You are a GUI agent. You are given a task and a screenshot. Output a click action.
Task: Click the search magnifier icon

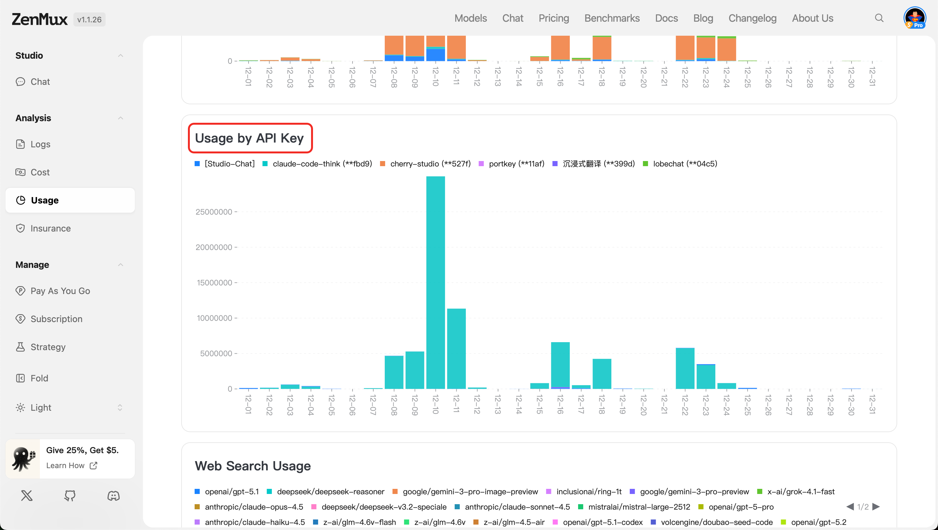click(879, 18)
